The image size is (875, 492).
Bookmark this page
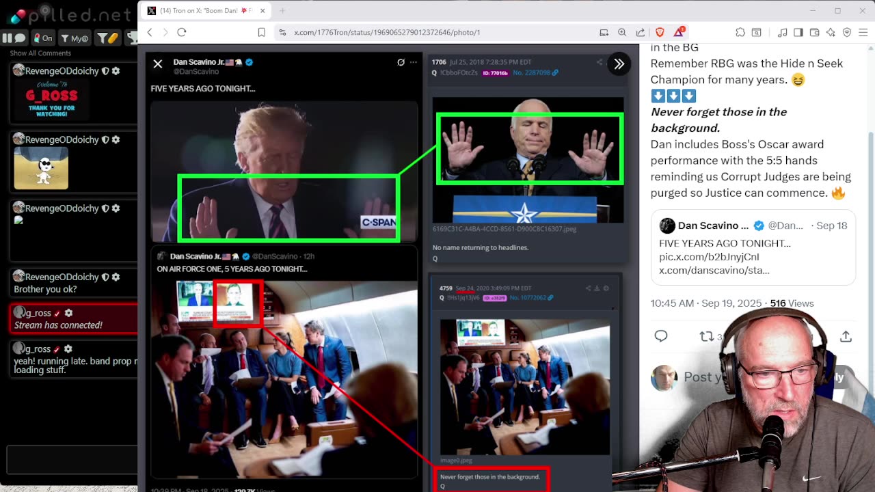[x=261, y=32]
